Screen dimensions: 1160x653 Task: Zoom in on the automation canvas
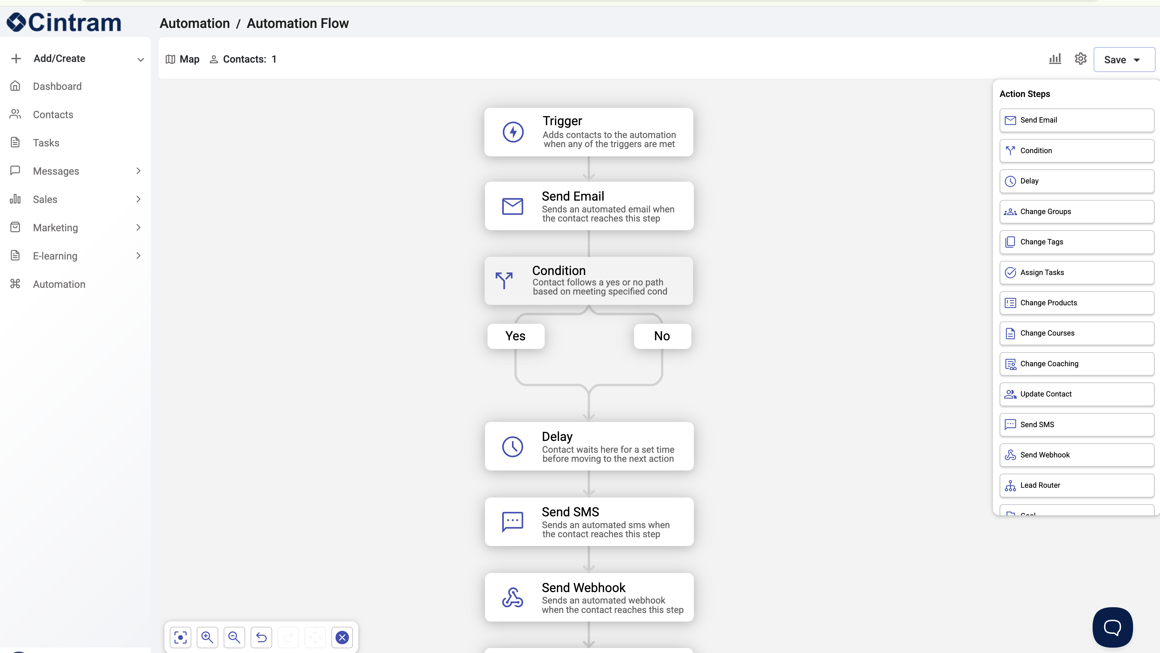tap(207, 637)
